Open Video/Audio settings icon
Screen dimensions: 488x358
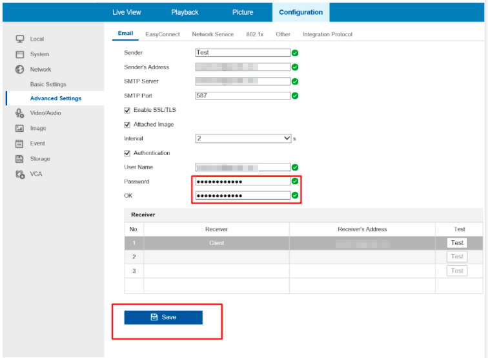(19, 113)
